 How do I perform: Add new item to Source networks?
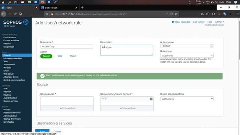[127, 108]
